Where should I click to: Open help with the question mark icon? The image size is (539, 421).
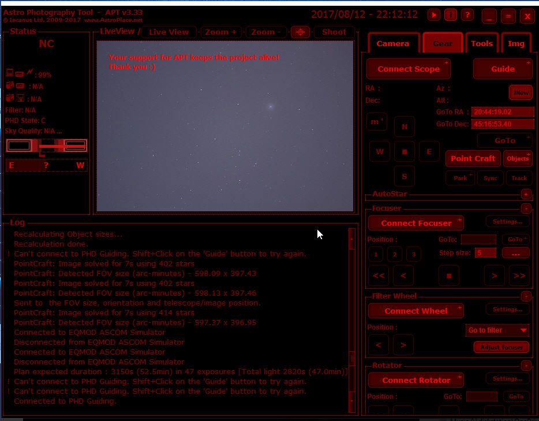click(467, 16)
